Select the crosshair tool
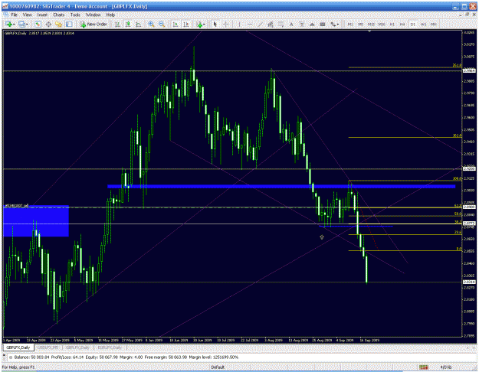Image resolution: width=479 pixels, height=372 pixels. (226, 24)
